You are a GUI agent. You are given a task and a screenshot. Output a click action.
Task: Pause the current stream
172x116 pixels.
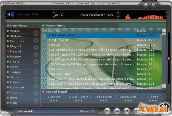[127, 111]
